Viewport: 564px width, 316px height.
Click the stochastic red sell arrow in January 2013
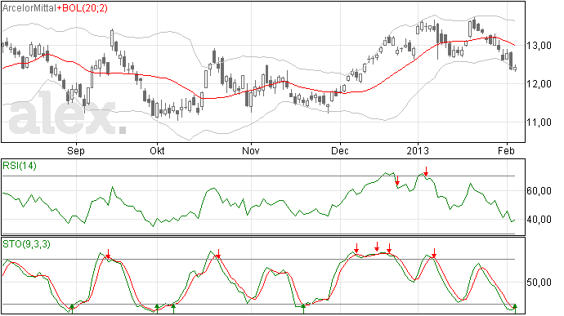(x=434, y=253)
